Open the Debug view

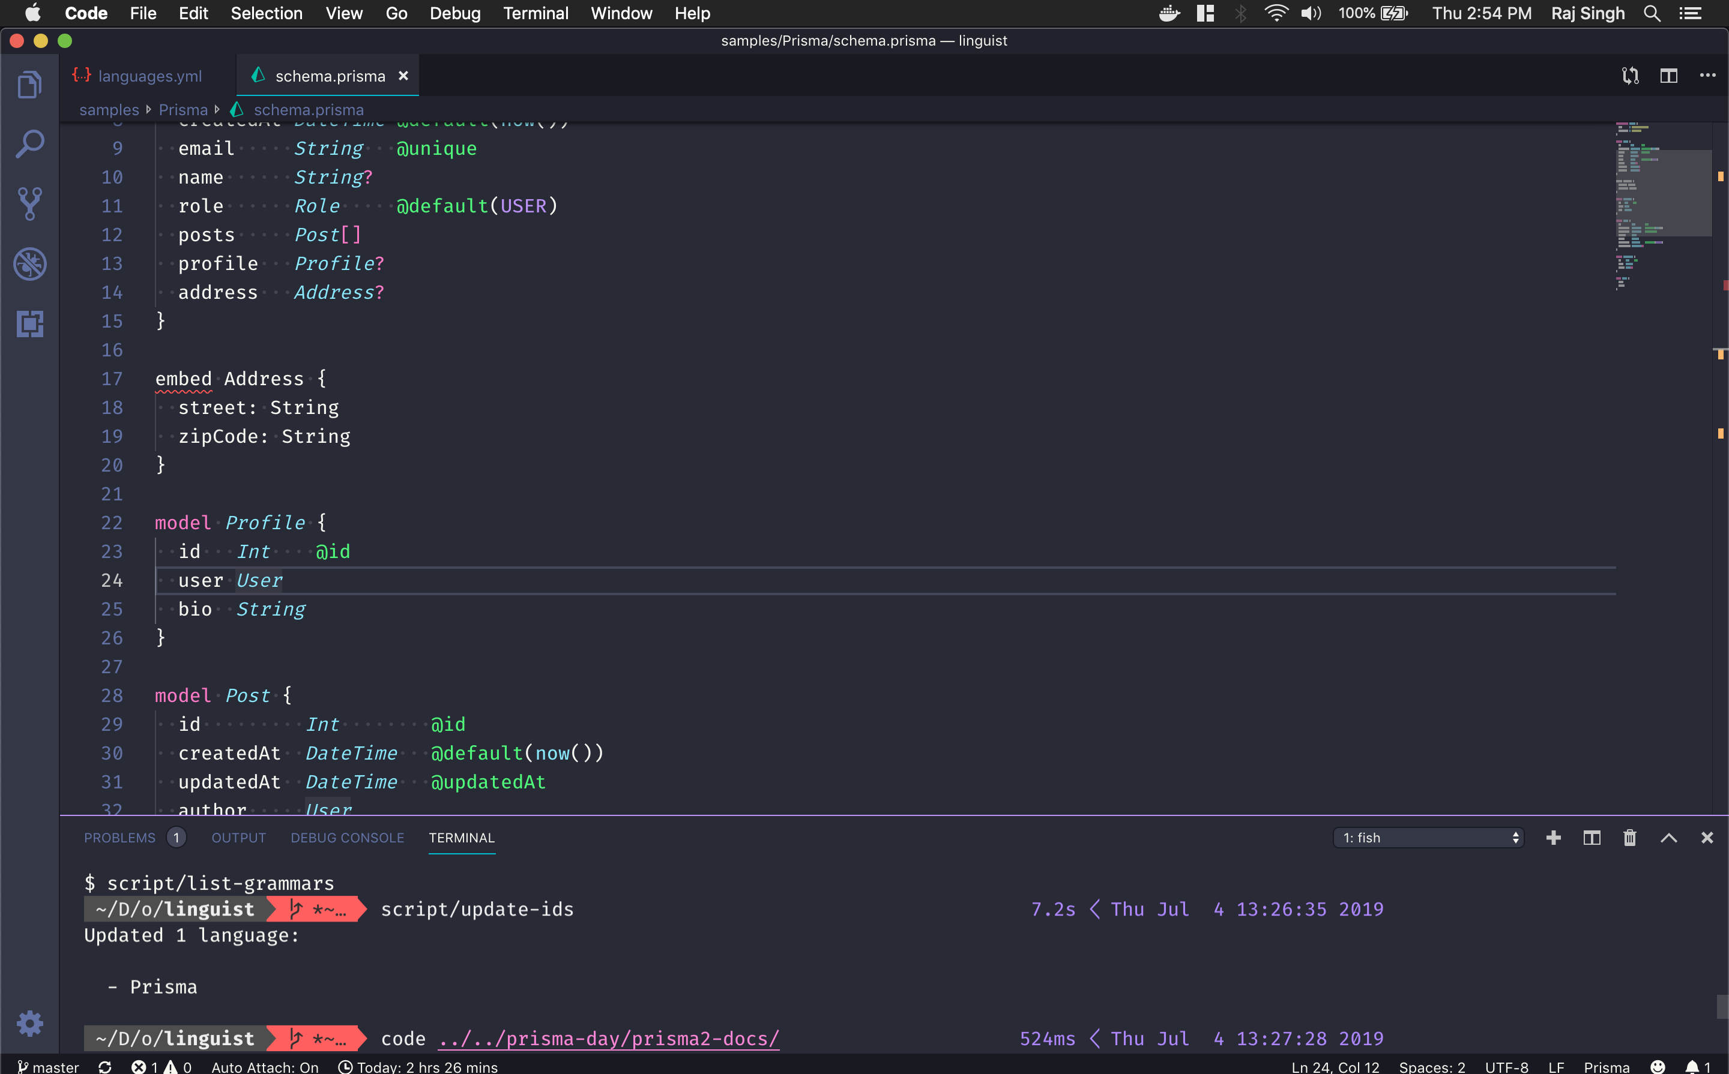tap(29, 263)
